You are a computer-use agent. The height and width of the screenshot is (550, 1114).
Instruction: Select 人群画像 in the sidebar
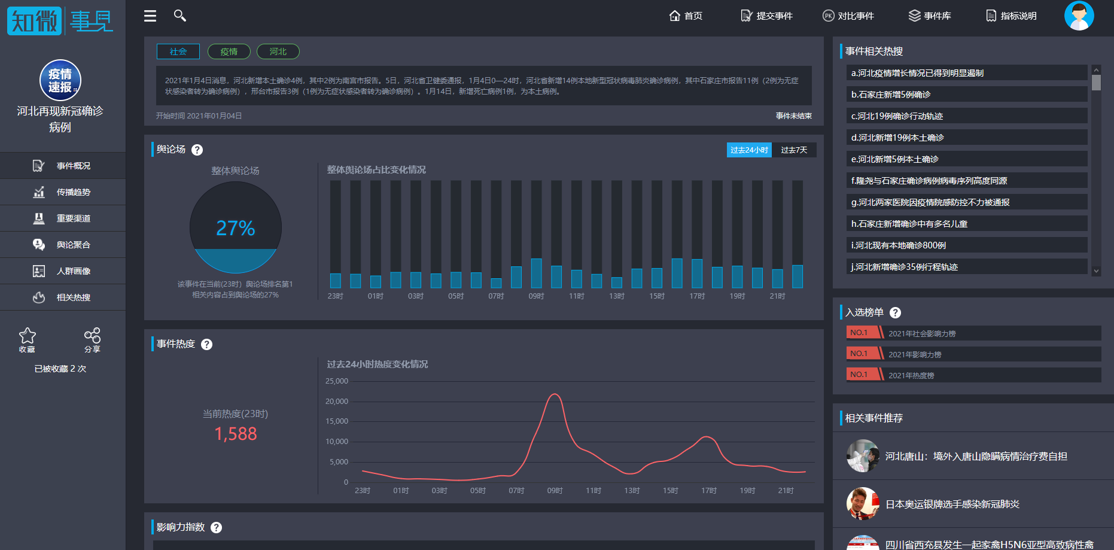click(63, 271)
